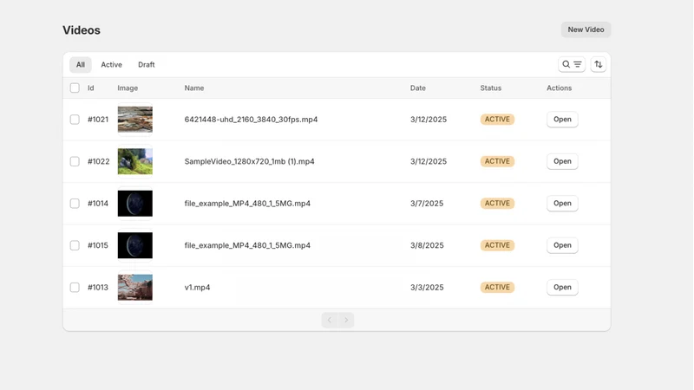
Task: Click the Videos page heading
Action: [82, 30]
